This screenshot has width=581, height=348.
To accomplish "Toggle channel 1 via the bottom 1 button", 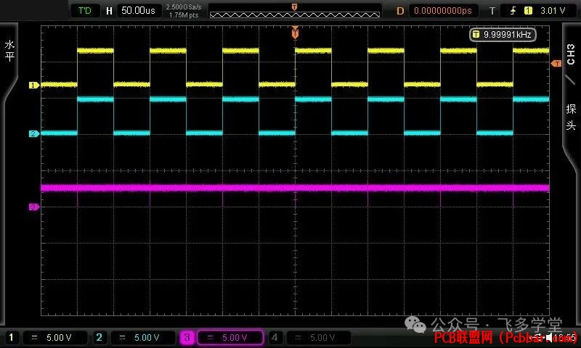I will 11,337.
